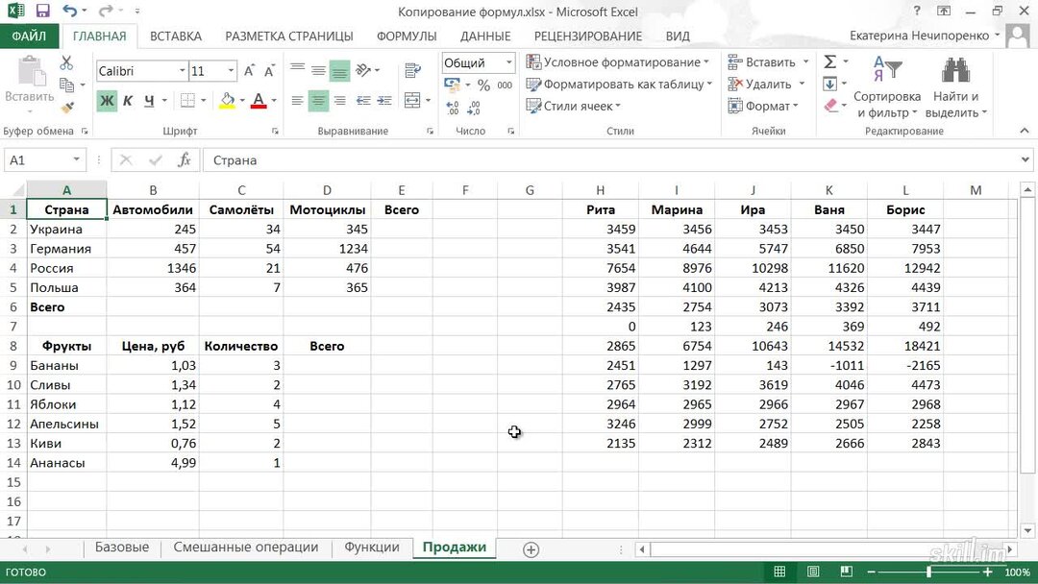
Task: Click the formula bar containing Страна
Action: (x=611, y=160)
